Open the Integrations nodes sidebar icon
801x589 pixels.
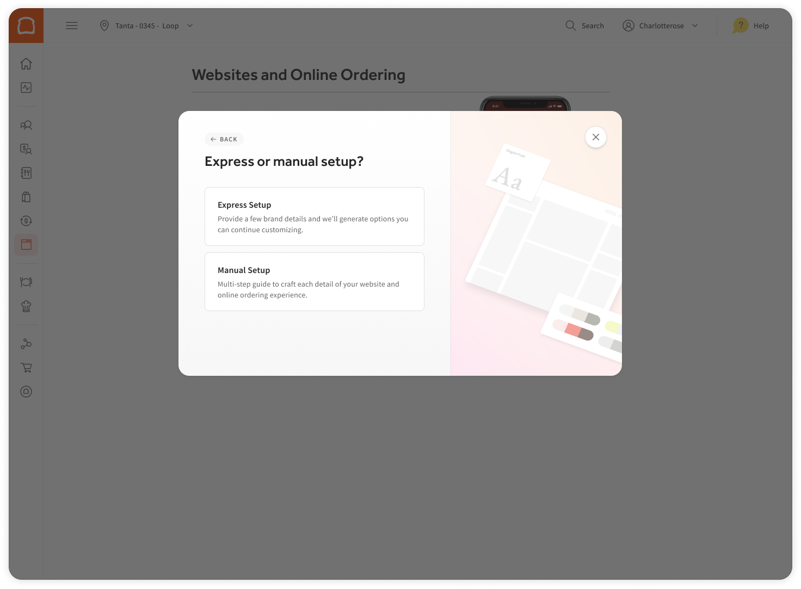[26, 344]
